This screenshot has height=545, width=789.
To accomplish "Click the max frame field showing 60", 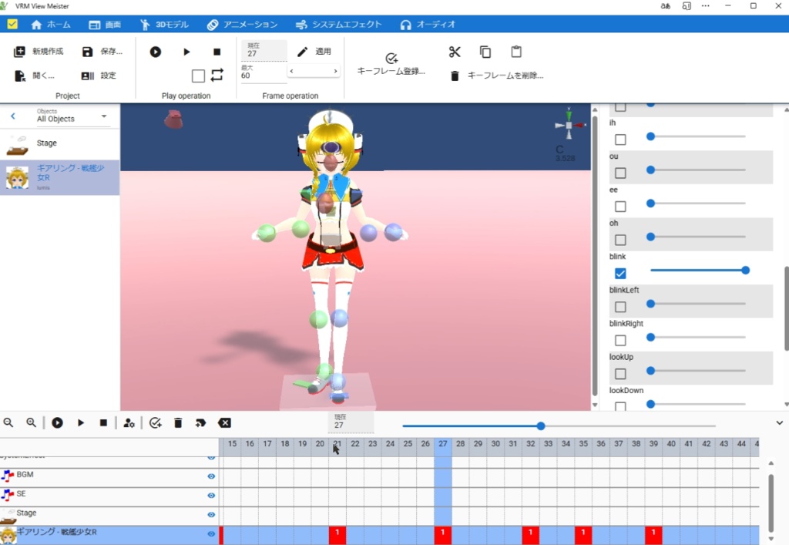I will coord(264,72).
